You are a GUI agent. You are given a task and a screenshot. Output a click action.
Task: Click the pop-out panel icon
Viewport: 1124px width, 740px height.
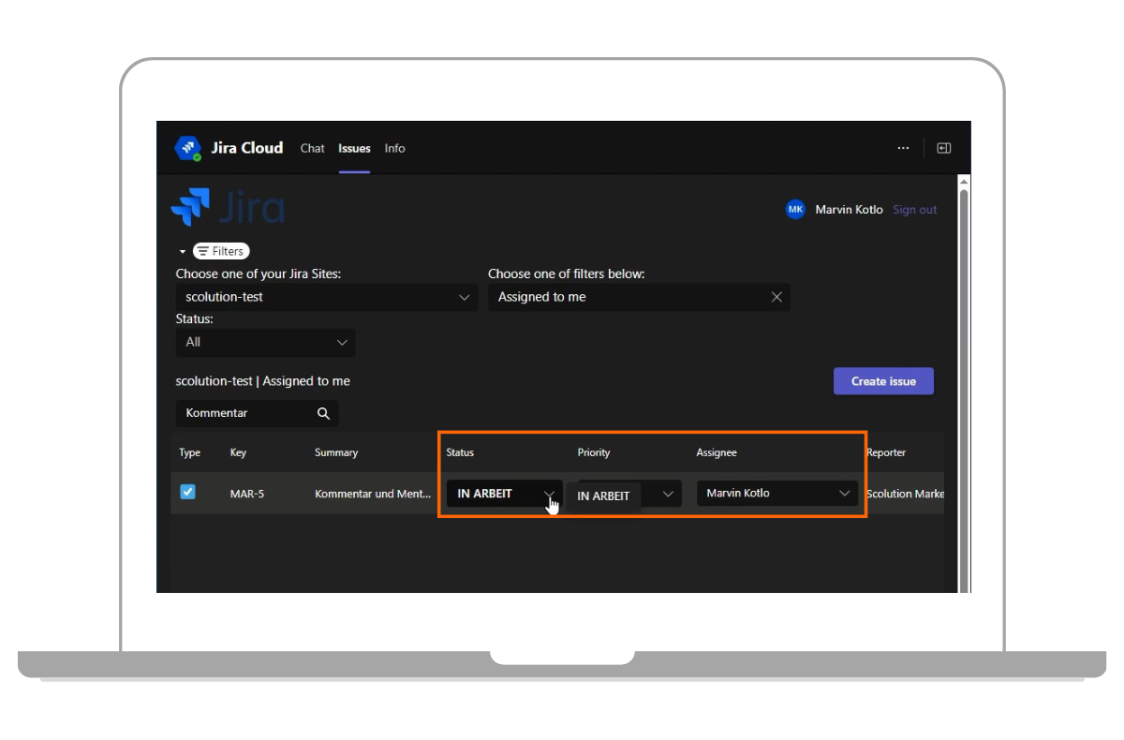[x=944, y=148]
